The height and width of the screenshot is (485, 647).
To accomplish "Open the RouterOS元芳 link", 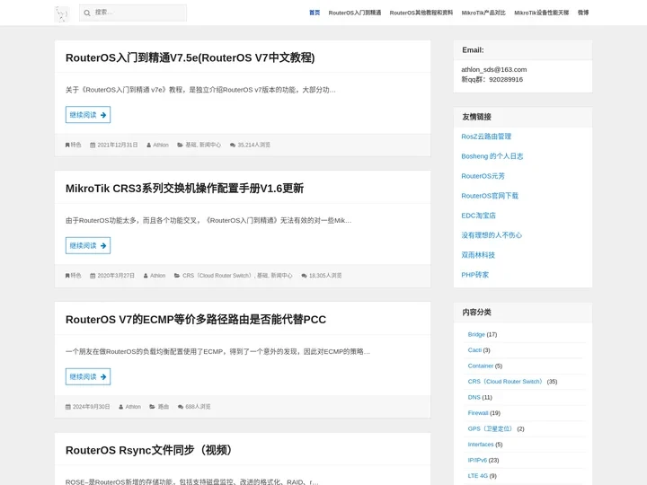I will [483, 176].
